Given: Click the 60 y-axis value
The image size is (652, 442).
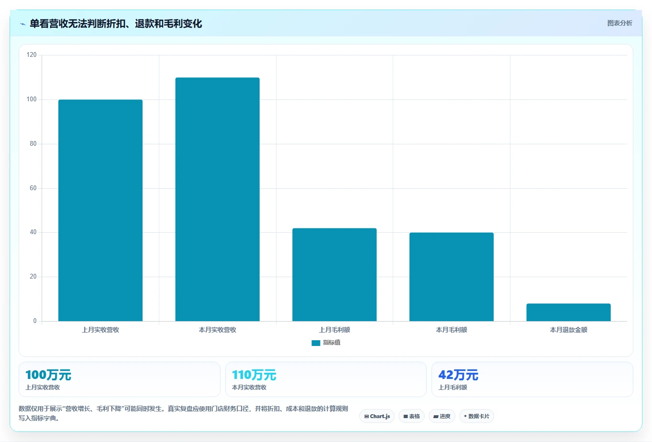Looking at the screenshot, I should coord(33,188).
